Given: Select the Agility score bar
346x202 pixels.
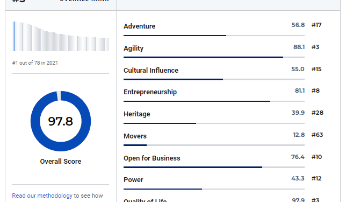Looking at the screenshot, I should click(214, 57).
